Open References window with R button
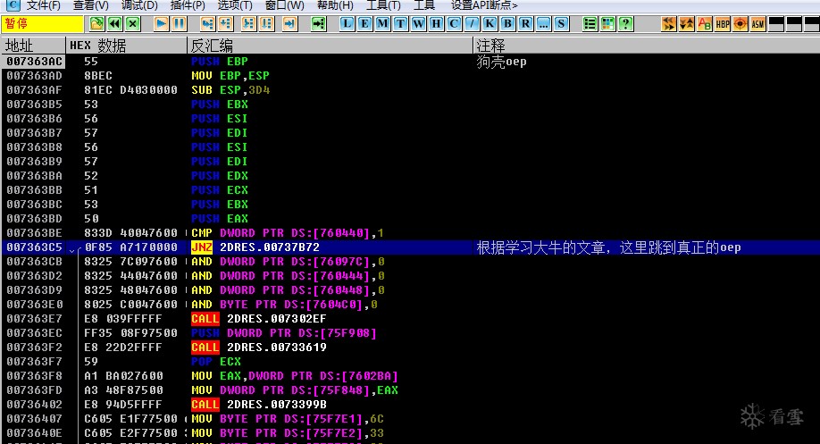Screen dimensions: 820x444 point(525,23)
